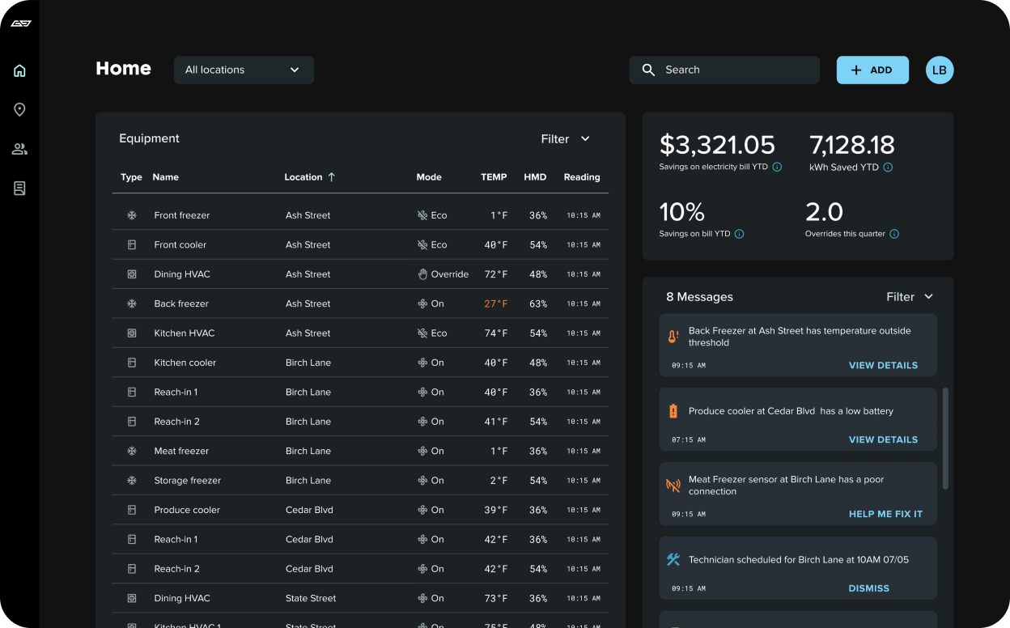Click the info icon next to Overrides this quarter
Screen dimensions: 1010x628
(893, 234)
